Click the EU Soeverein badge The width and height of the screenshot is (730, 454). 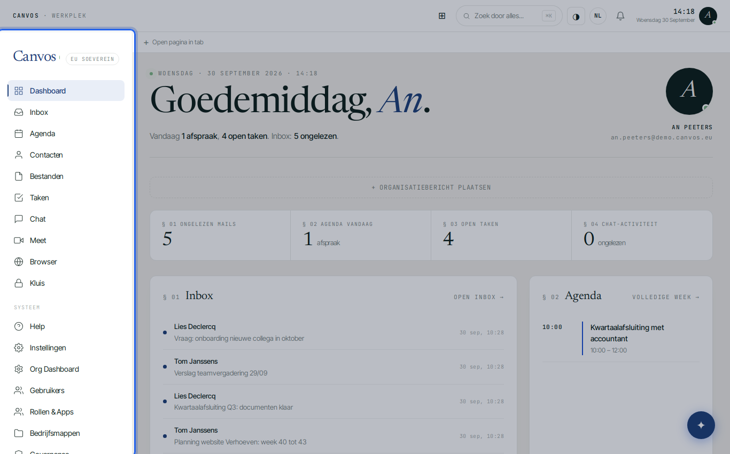pos(92,59)
